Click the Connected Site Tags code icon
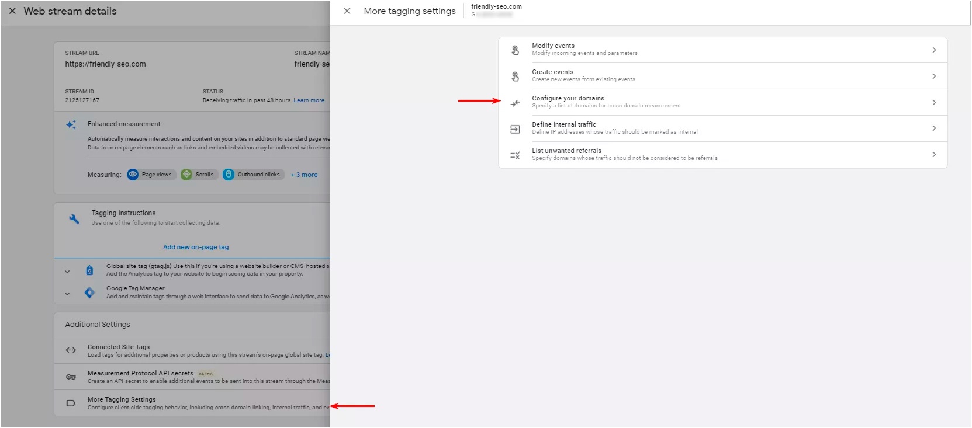The height and width of the screenshot is (428, 972). coord(71,350)
